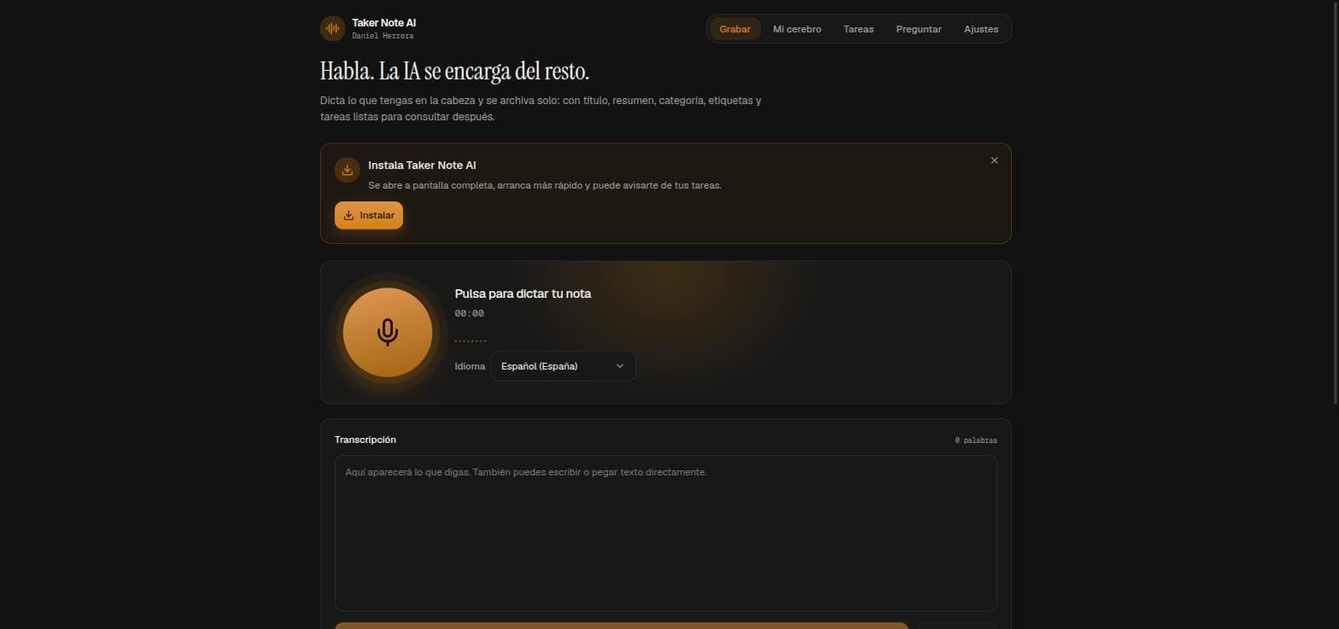Click inside the Transcripción text area
The image size is (1339, 629).
665,533
